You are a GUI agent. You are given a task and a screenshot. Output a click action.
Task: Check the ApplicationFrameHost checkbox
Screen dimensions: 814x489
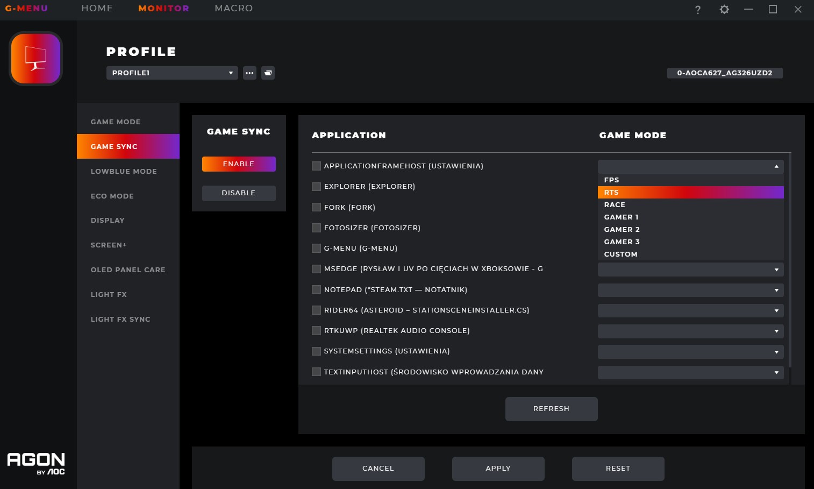click(316, 166)
